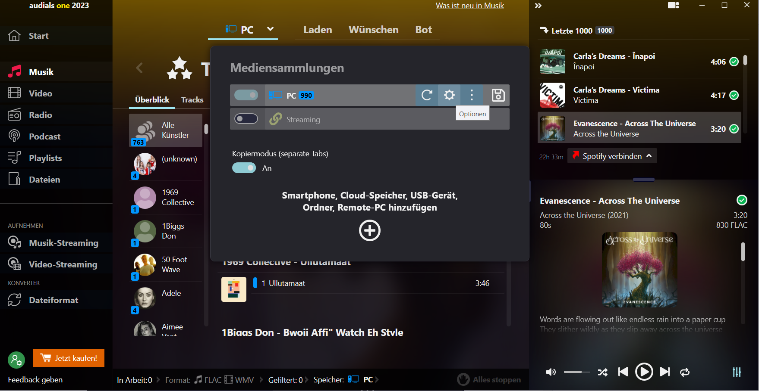The height and width of the screenshot is (391, 759).
Task: Click the lyrics panel scrollbar
Action: click(x=743, y=251)
